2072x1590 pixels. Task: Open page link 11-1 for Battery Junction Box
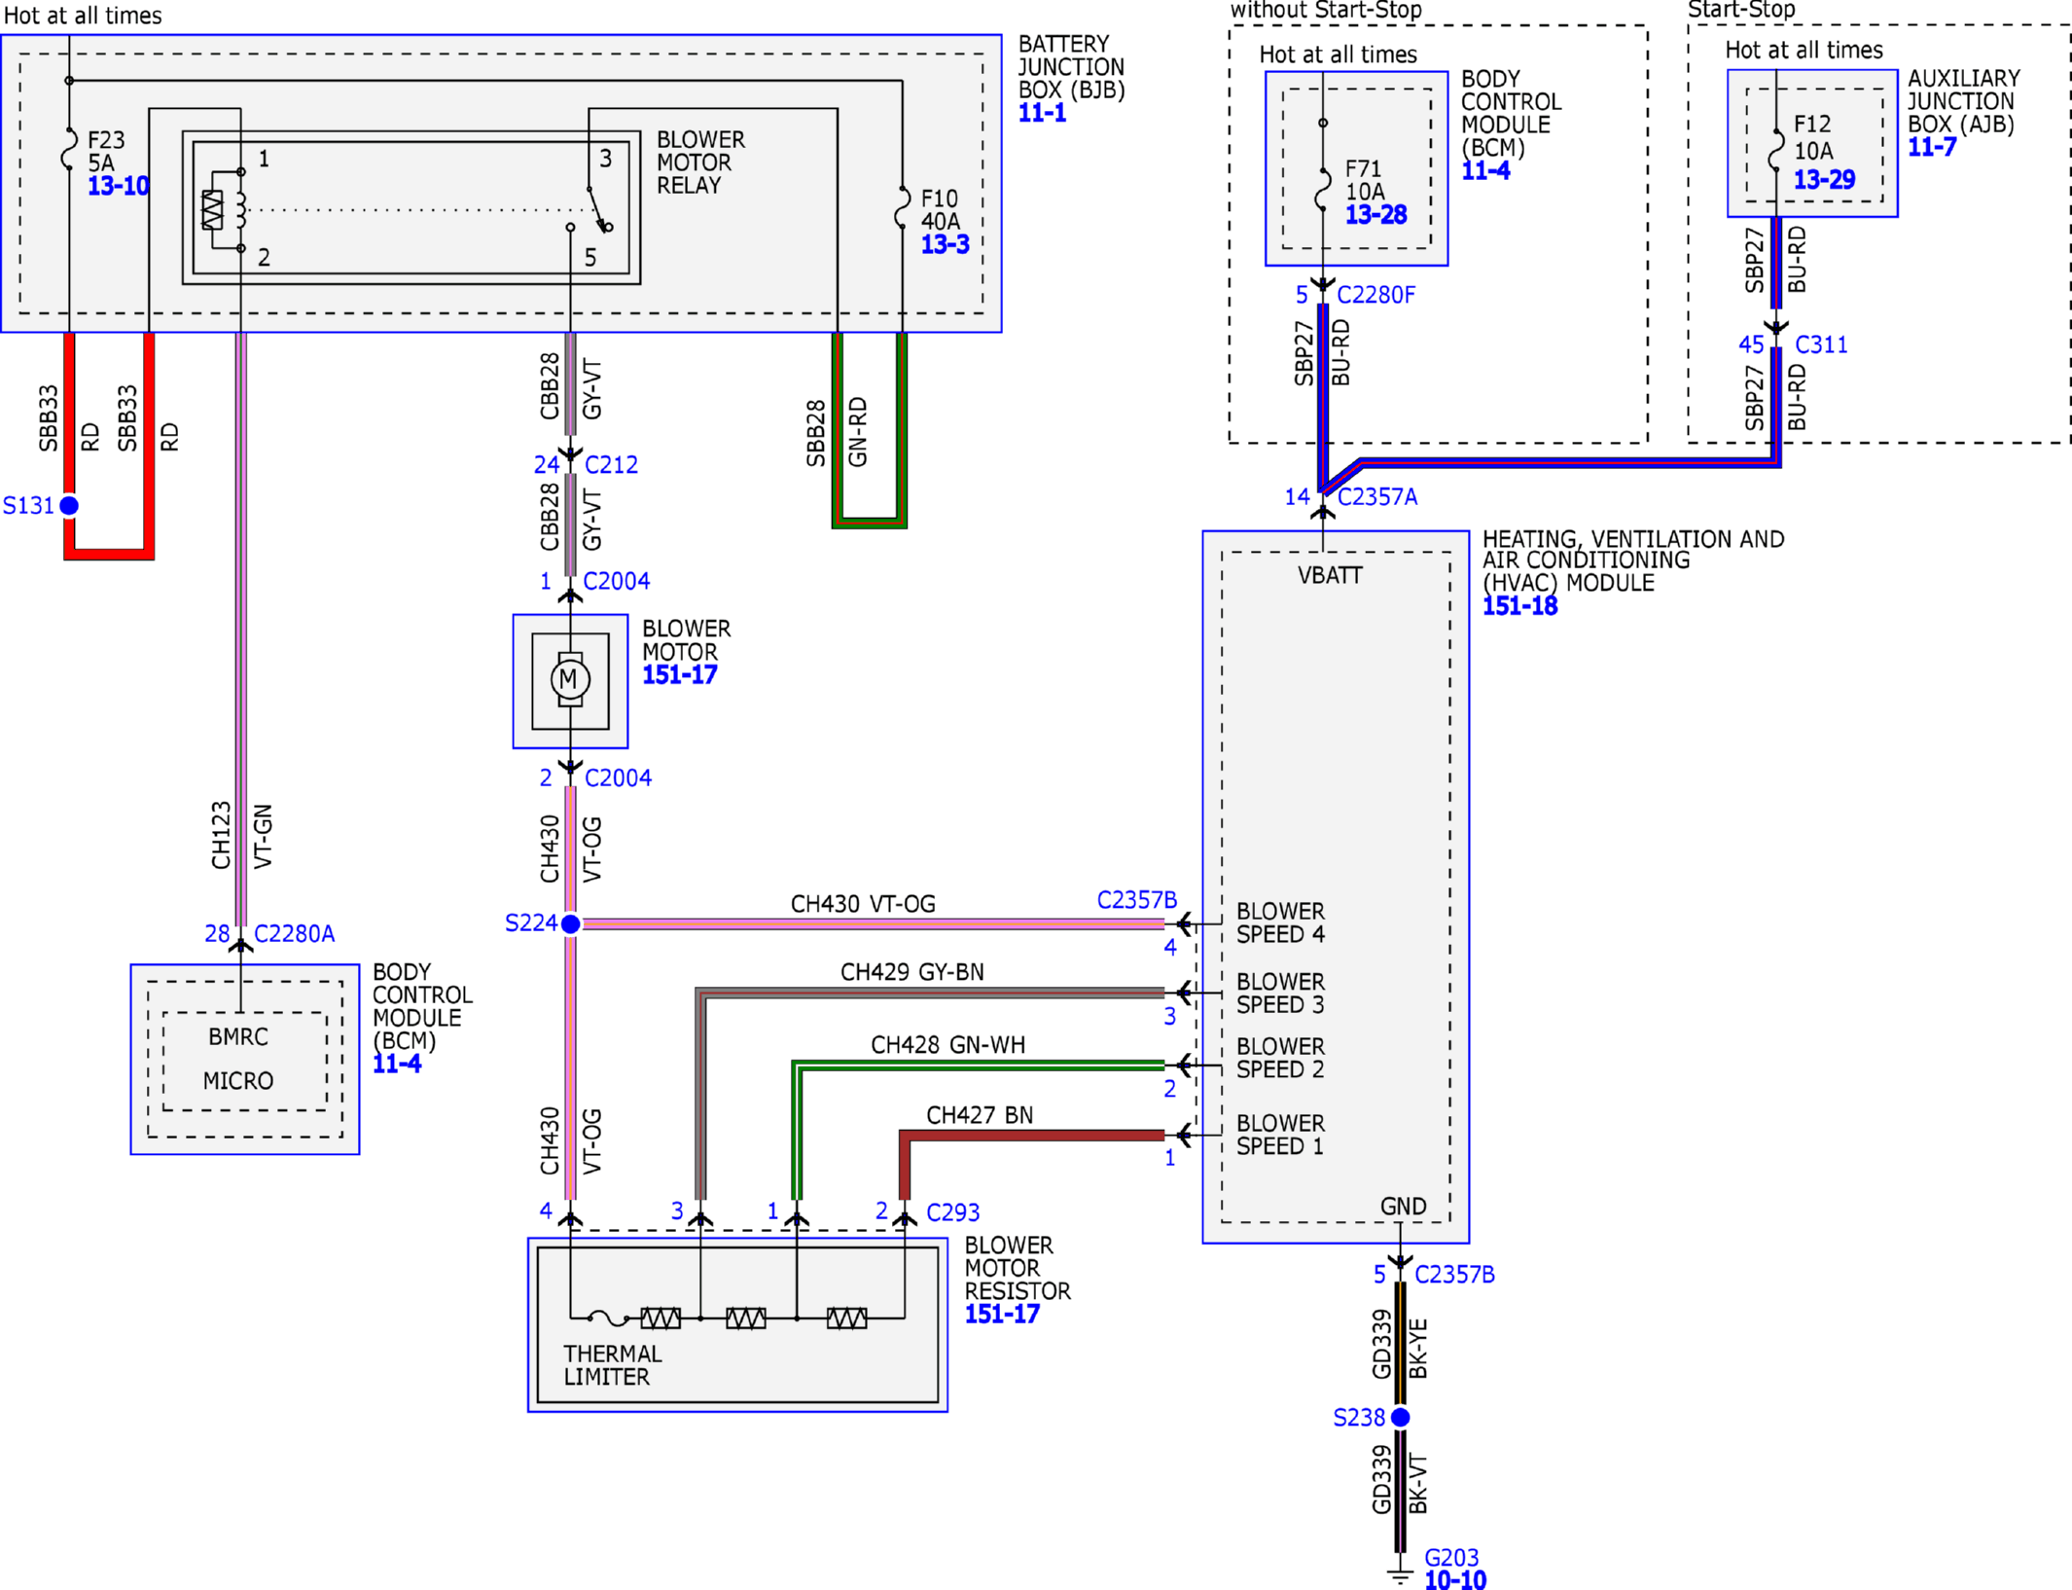click(1042, 113)
